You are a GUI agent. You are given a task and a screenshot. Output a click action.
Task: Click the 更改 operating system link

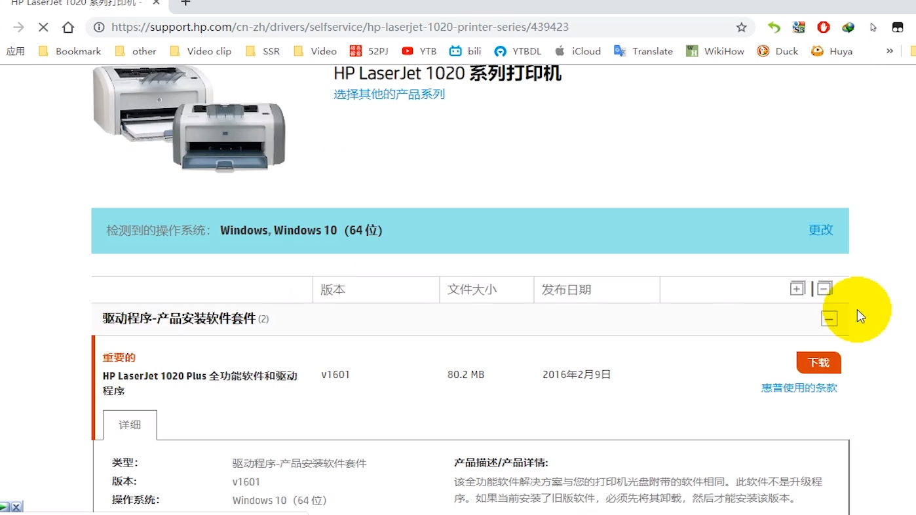coord(820,230)
